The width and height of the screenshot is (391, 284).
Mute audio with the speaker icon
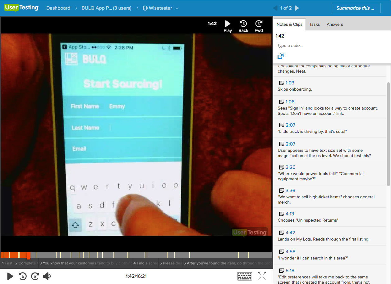tap(47, 276)
